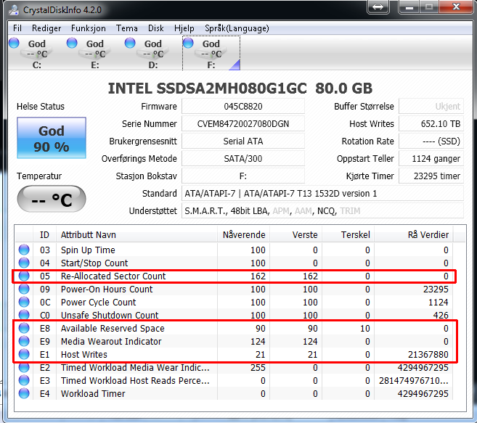Image resolution: width=477 pixels, height=423 pixels.
Task: Click the God 90 % health status button
Action: tap(52, 138)
